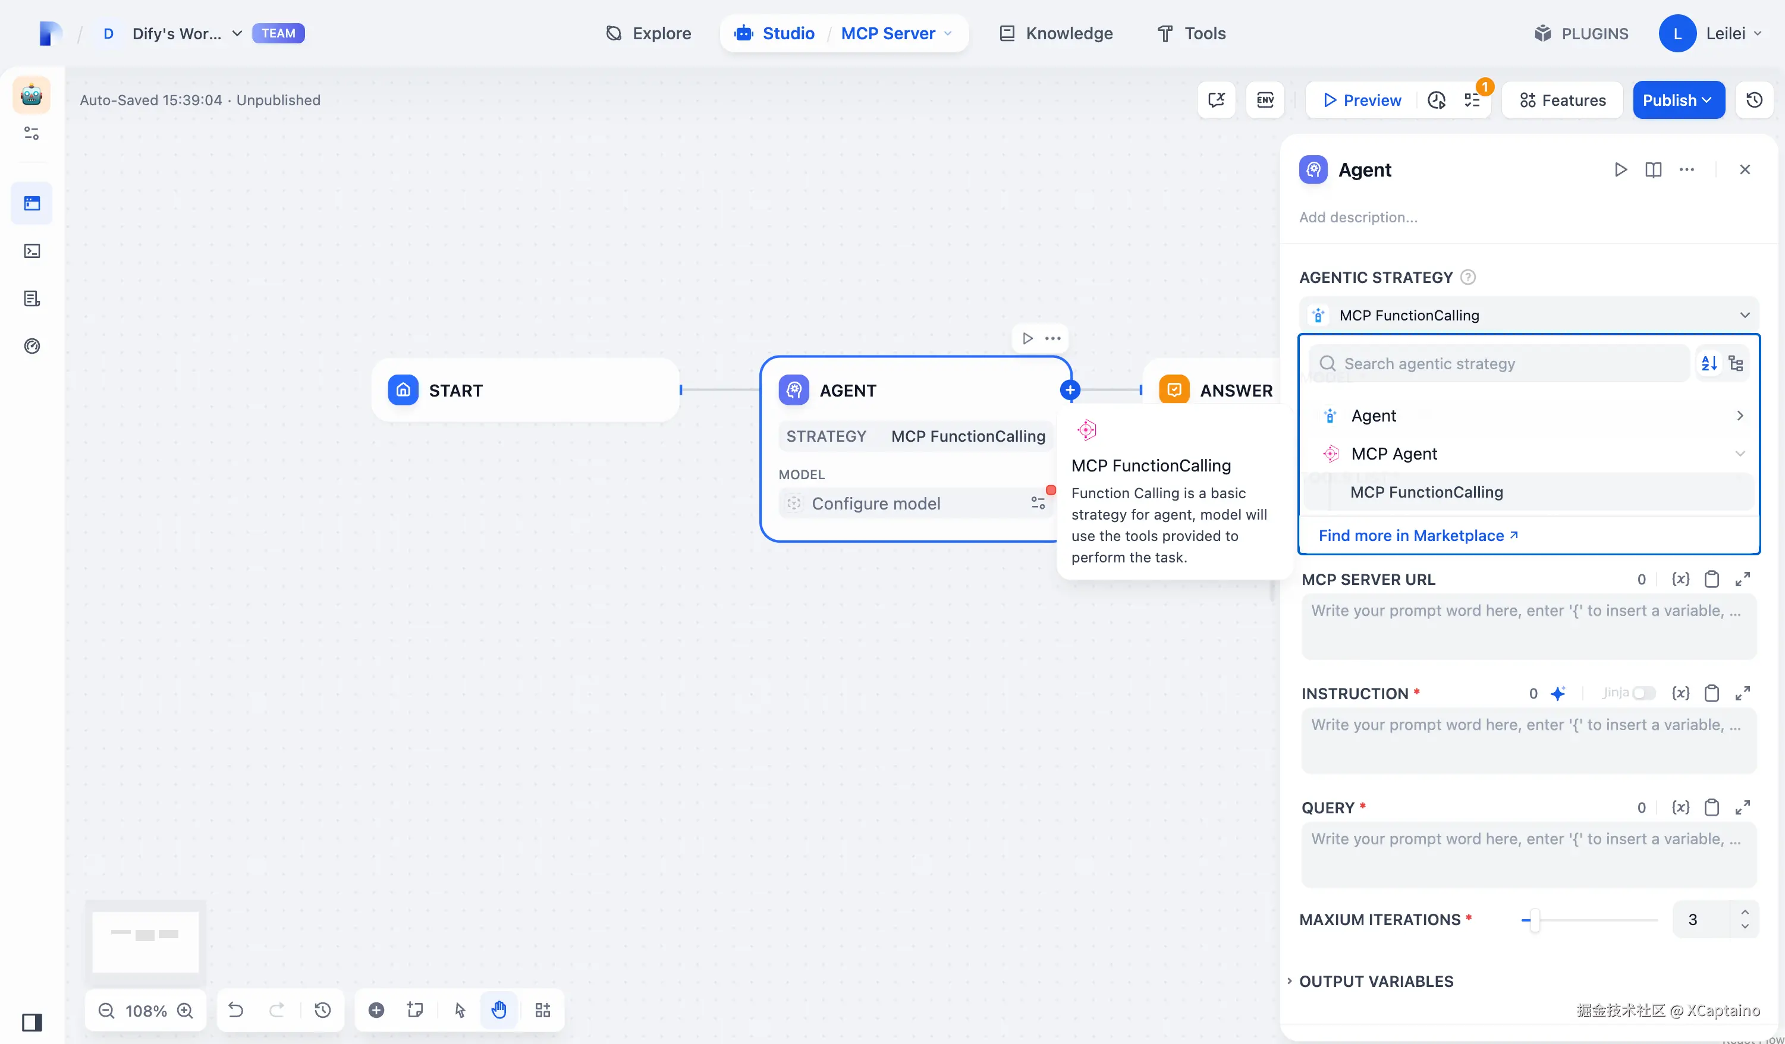Click the add note icon

415,1010
